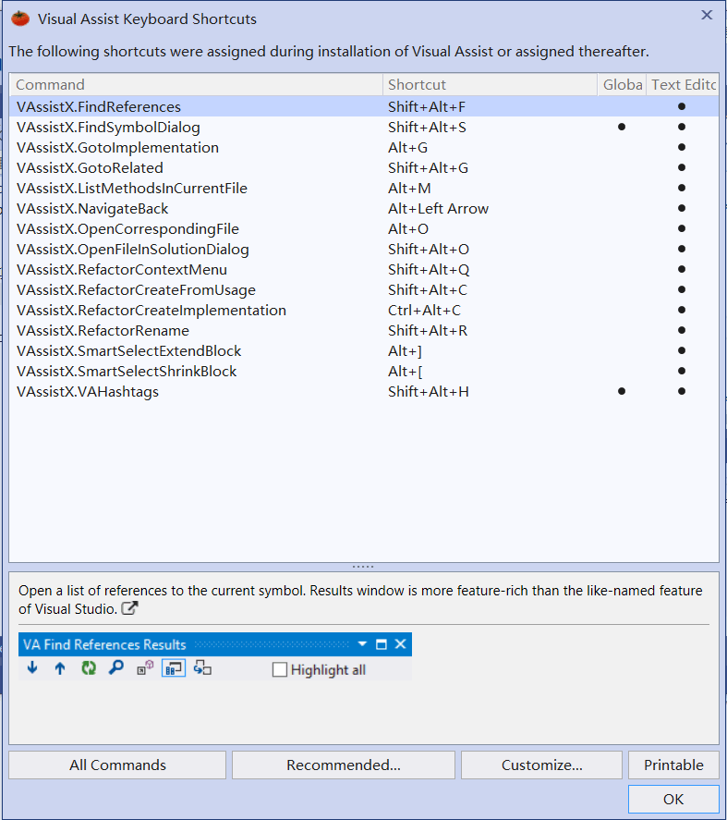Image resolution: width=727 pixels, height=820 pixels.
Task: Click the Text Editor column header
Action: [x=683, y=85]
